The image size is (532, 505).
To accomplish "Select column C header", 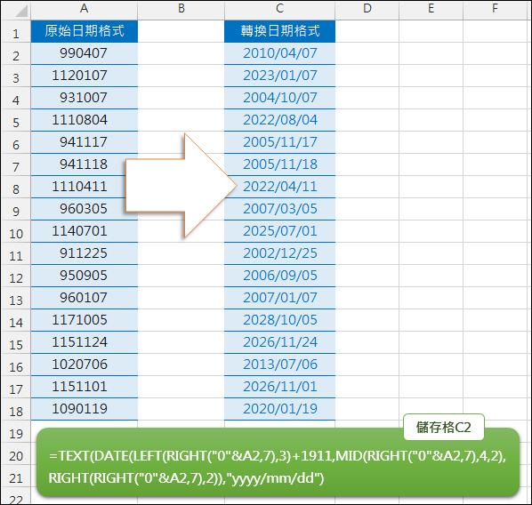I will click(x=279, y=9).
